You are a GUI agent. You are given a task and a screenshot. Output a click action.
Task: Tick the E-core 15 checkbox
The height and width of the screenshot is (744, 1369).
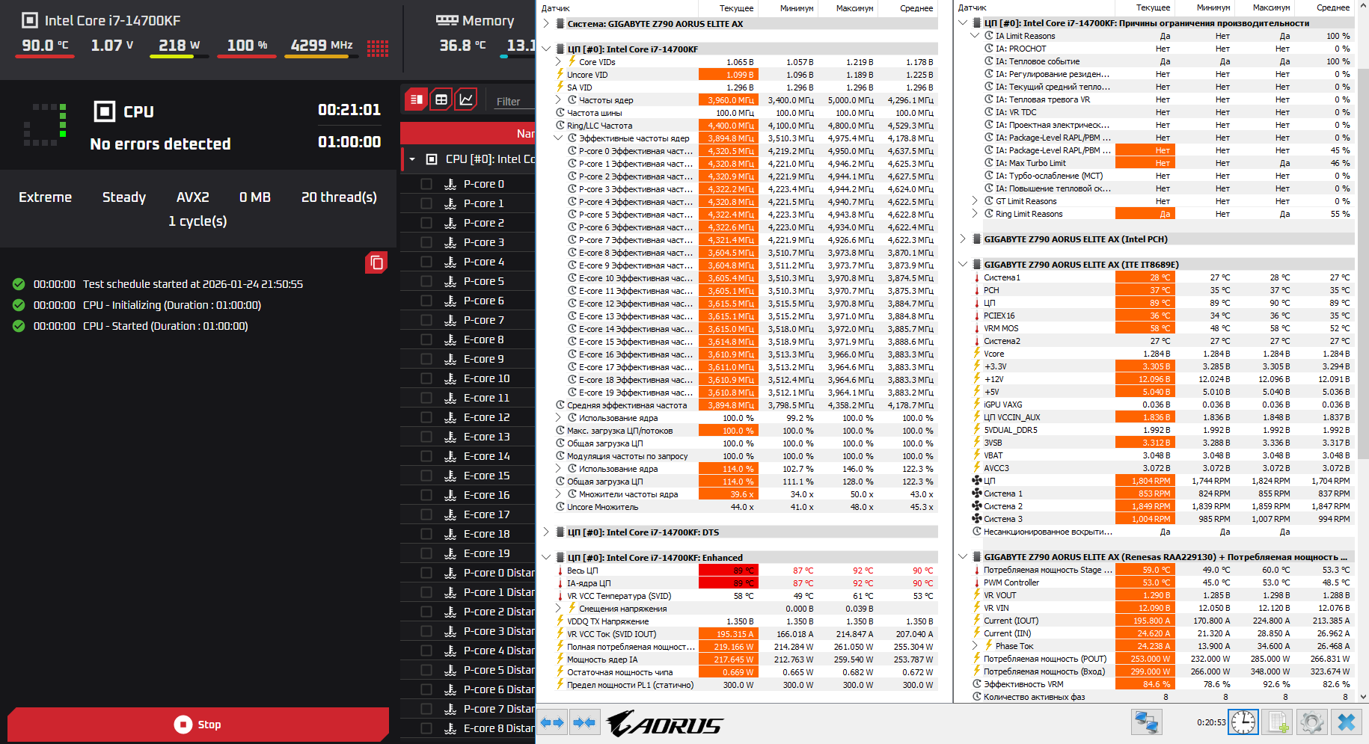pyautogui.click(x=426, y=476)
